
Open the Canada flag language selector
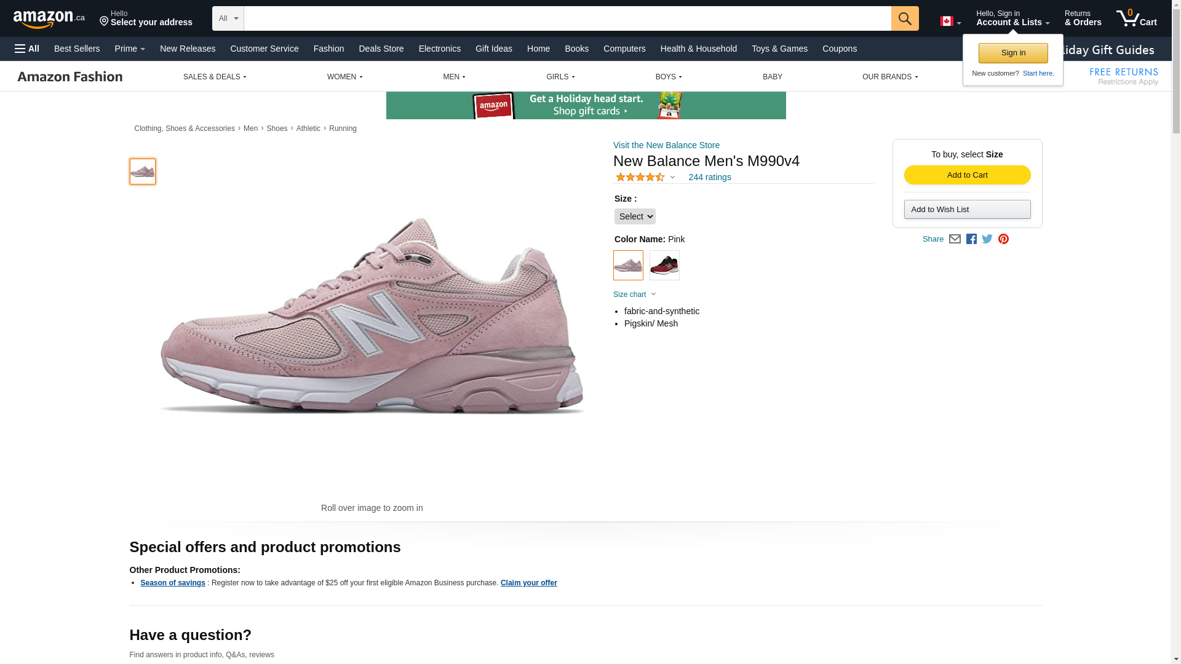pyautogui.click(x=950, y=22)
